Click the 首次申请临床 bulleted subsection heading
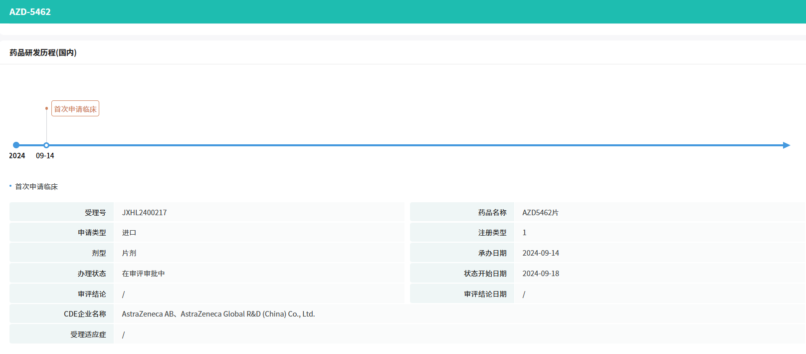This screenshot has width=806, height=354. 36,187
